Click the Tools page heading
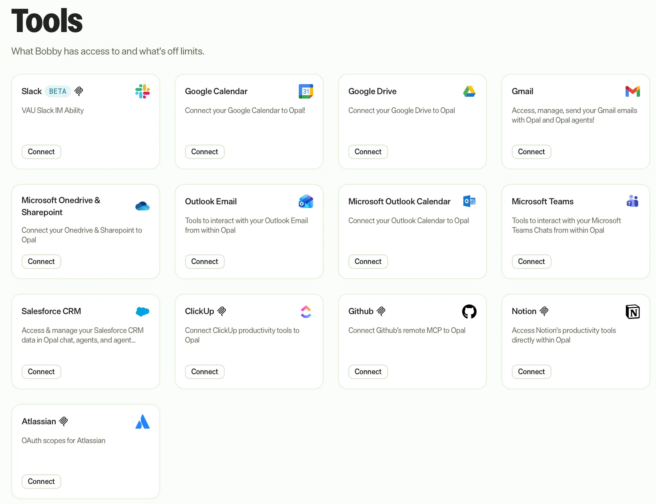 pos(47,21)
